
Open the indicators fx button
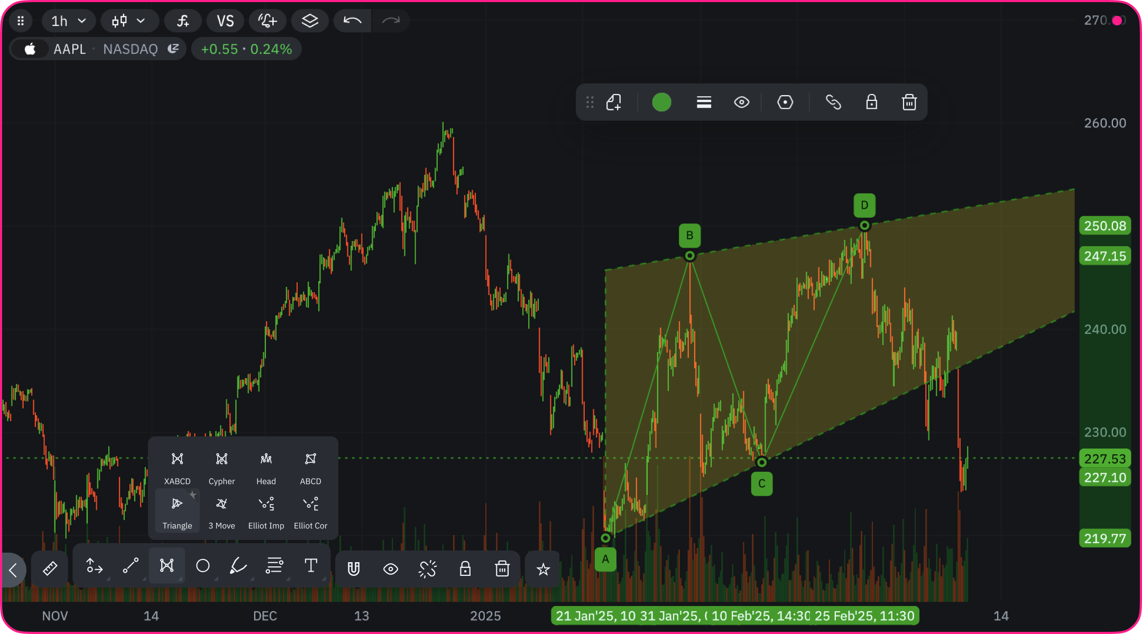(x=183, y=21)
